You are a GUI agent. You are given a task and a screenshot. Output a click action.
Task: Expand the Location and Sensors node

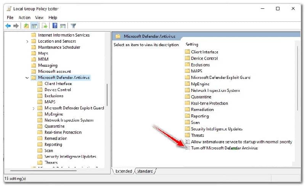click(x=27, y=42)
